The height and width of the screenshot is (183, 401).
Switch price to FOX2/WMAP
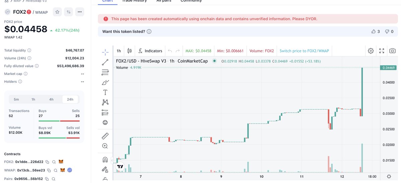click(x=304, y=51)
